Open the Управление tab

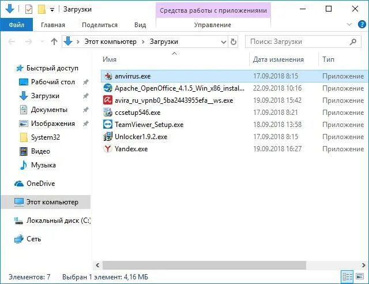pyautogui.click(x=213, y=25)
